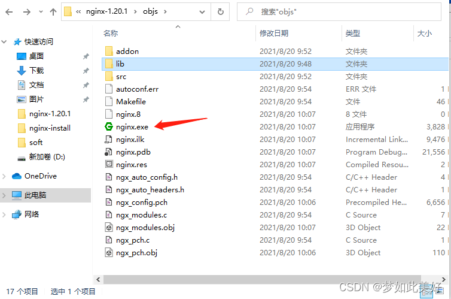Open 下载 in quick access
This screenshot has height=299, width=451.
36,70
